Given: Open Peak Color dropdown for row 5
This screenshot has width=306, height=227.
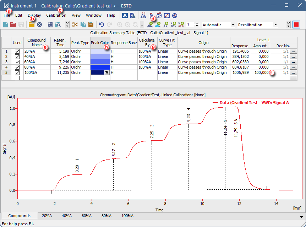Looking at the screenshot, I should [106, 72].
